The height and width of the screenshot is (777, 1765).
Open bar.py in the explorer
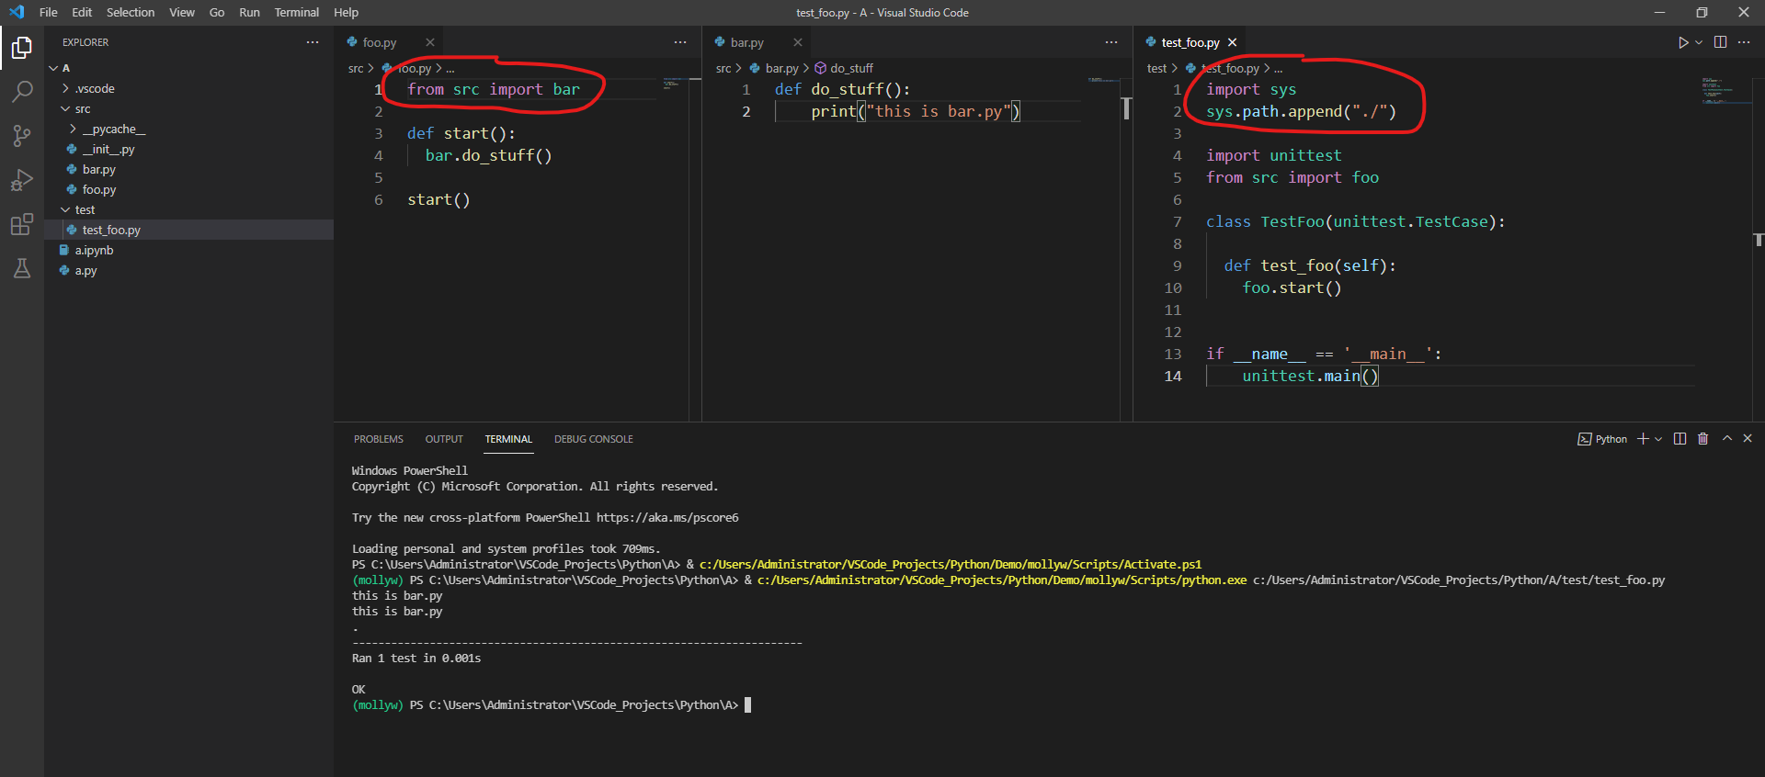click(98, 170)
